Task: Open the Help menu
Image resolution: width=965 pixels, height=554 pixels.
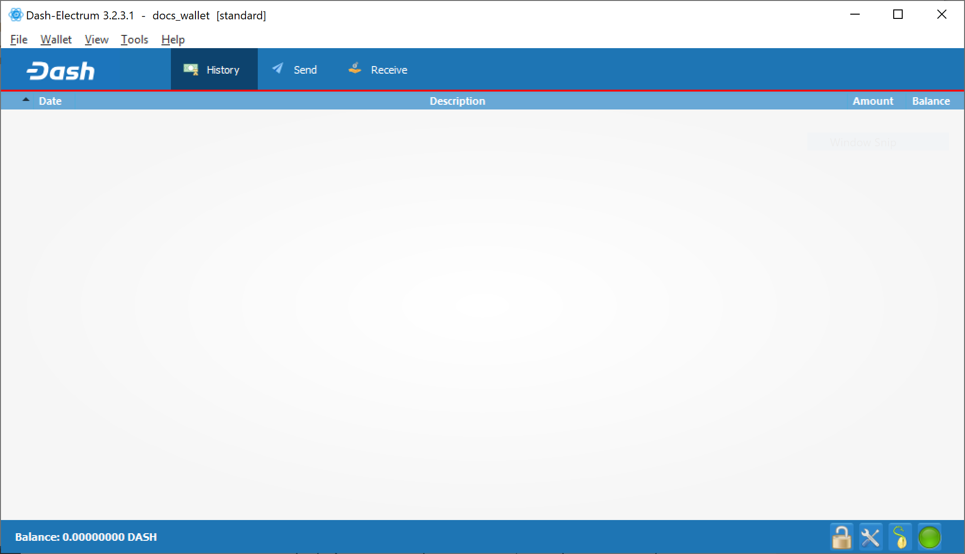Action: [173, 40]
